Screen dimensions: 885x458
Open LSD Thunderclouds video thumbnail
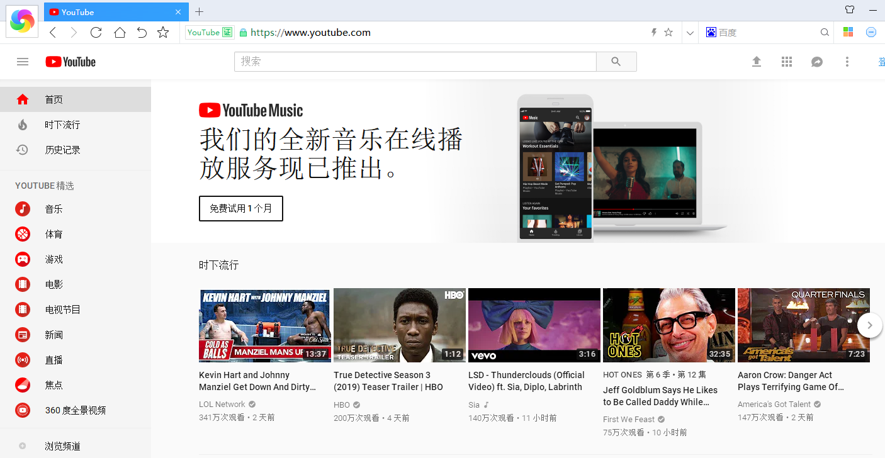[534, 325]
